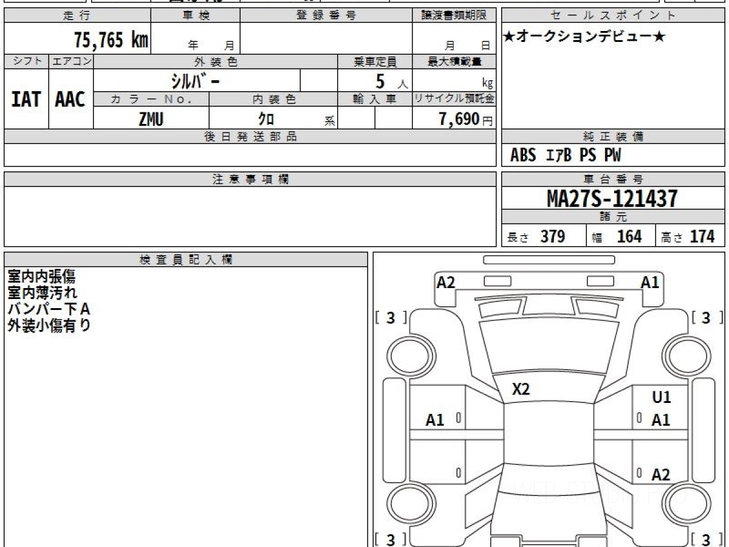Screen dimensions: 729x547
Task: Select the A1 mark at diagram's top-right corner
Action: (650, 282)
